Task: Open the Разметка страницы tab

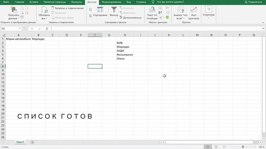Action: point(54,2)
